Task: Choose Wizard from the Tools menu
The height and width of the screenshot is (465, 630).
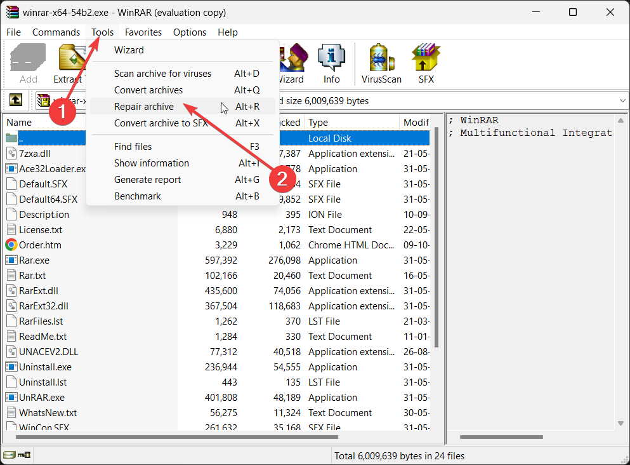Action: (x=183, y=50)
